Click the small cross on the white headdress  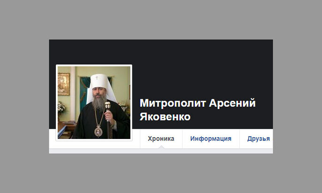(x=97, y=77)
